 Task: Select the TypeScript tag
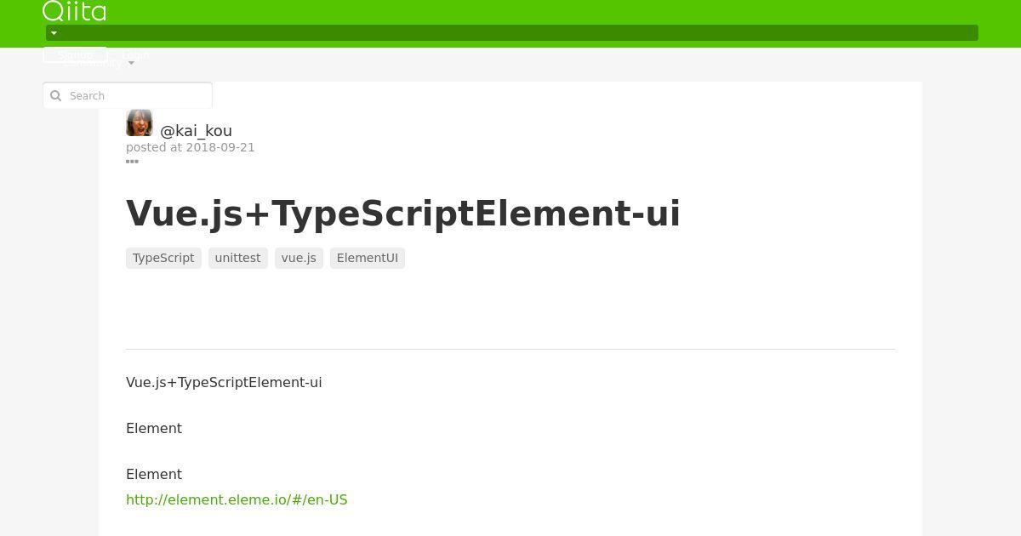coord(163,258)
